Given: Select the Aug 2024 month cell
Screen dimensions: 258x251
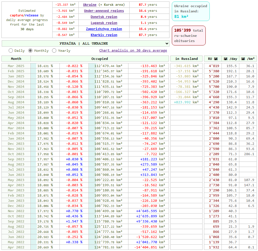Looking at the screenshot, I should [x=16, y=102].
